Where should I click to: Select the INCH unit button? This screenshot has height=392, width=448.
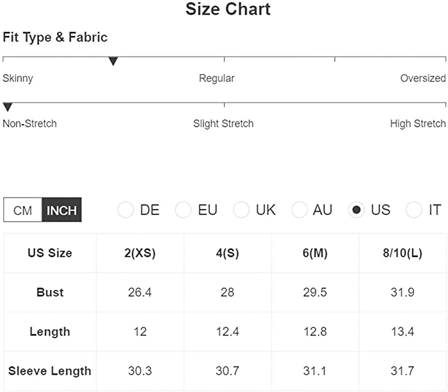(61, 210)
